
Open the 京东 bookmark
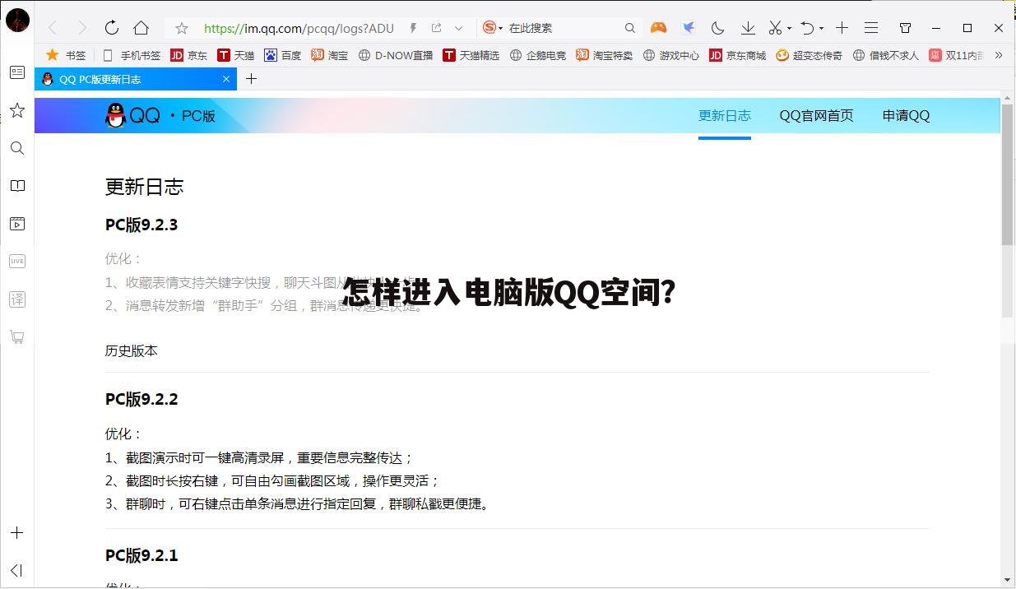188,55
